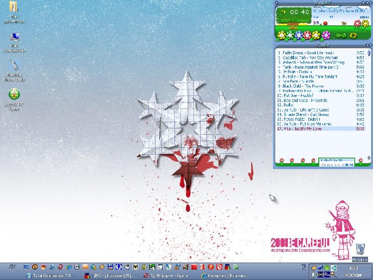Select the Recycle Bin desktop icon
The height and width of the screenshot is (280, 373).
pyautogui.click(x=360, y=252)
